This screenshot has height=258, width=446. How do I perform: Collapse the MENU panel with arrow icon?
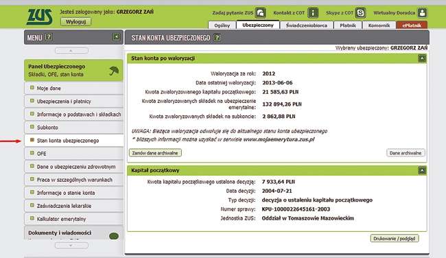click(117, 36)
